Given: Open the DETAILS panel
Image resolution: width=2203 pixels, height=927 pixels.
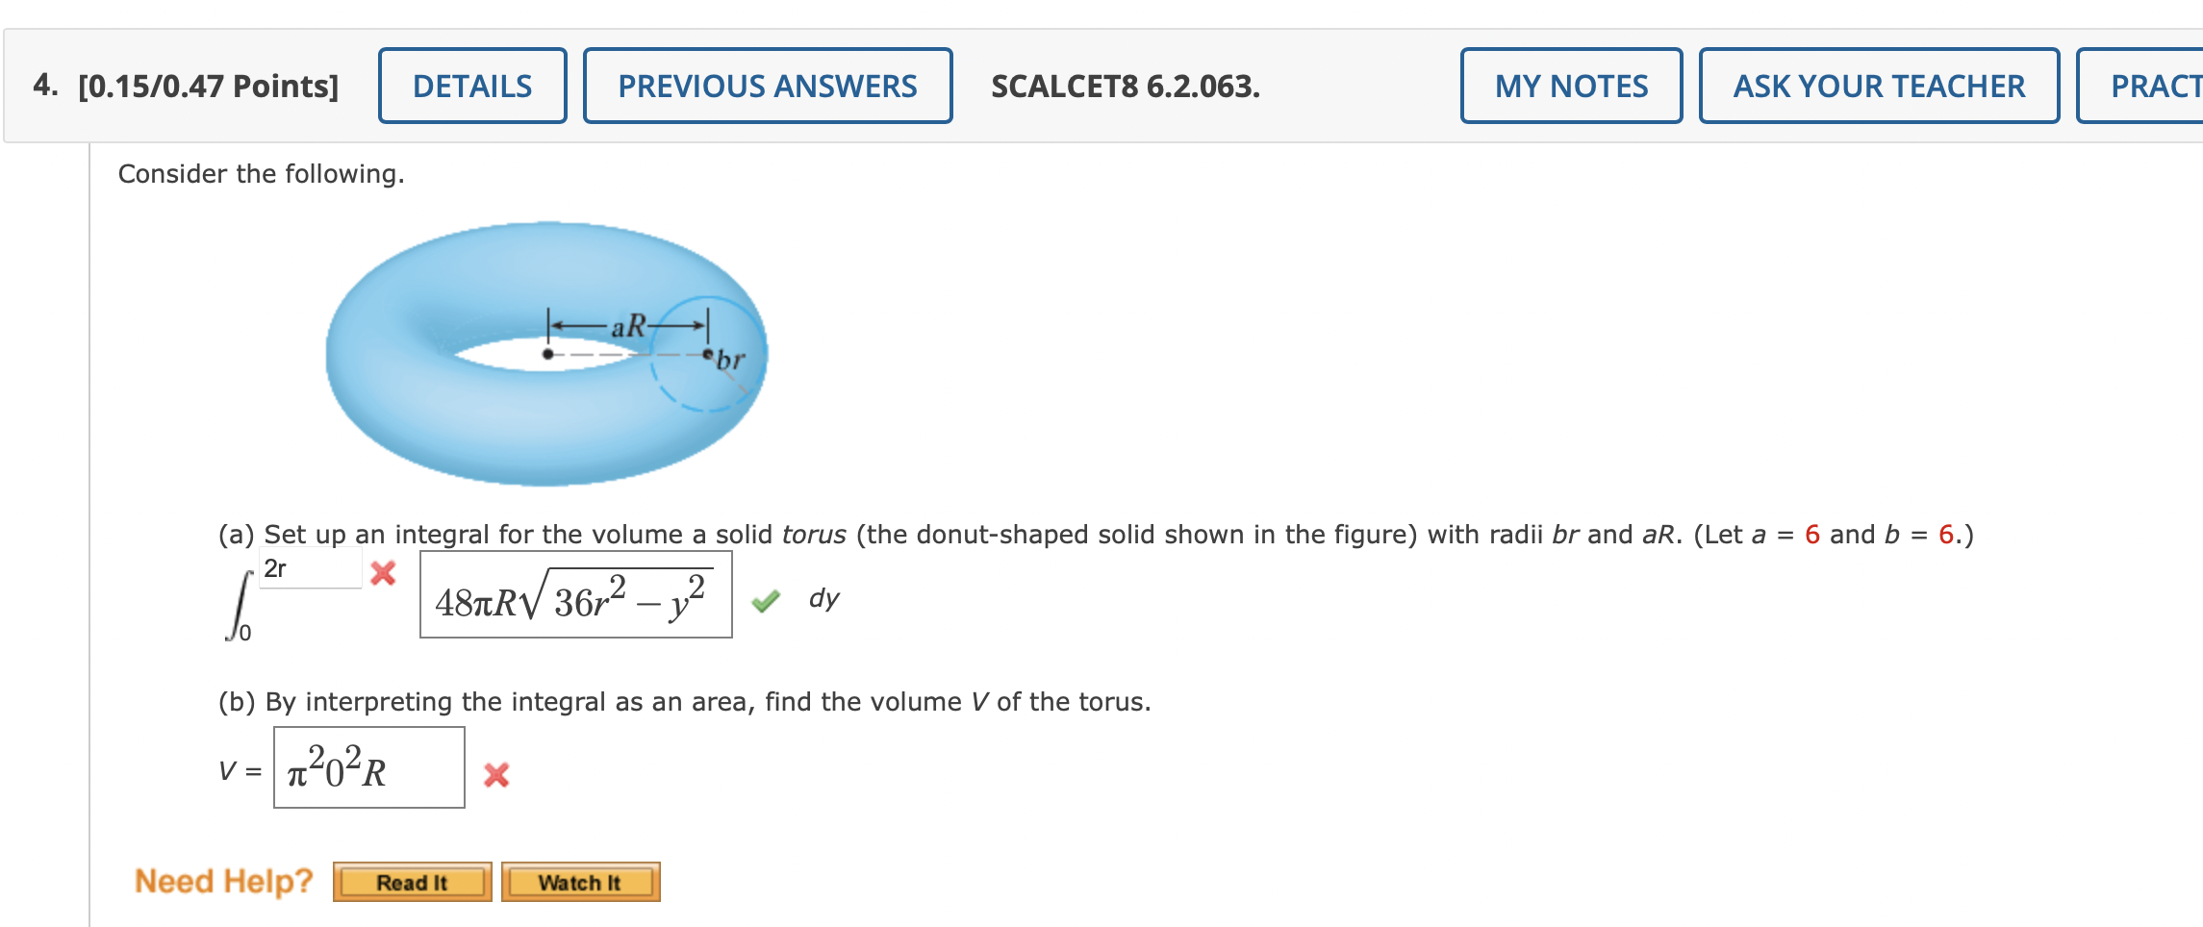Looking at the screenshot, I should point(470,87).
